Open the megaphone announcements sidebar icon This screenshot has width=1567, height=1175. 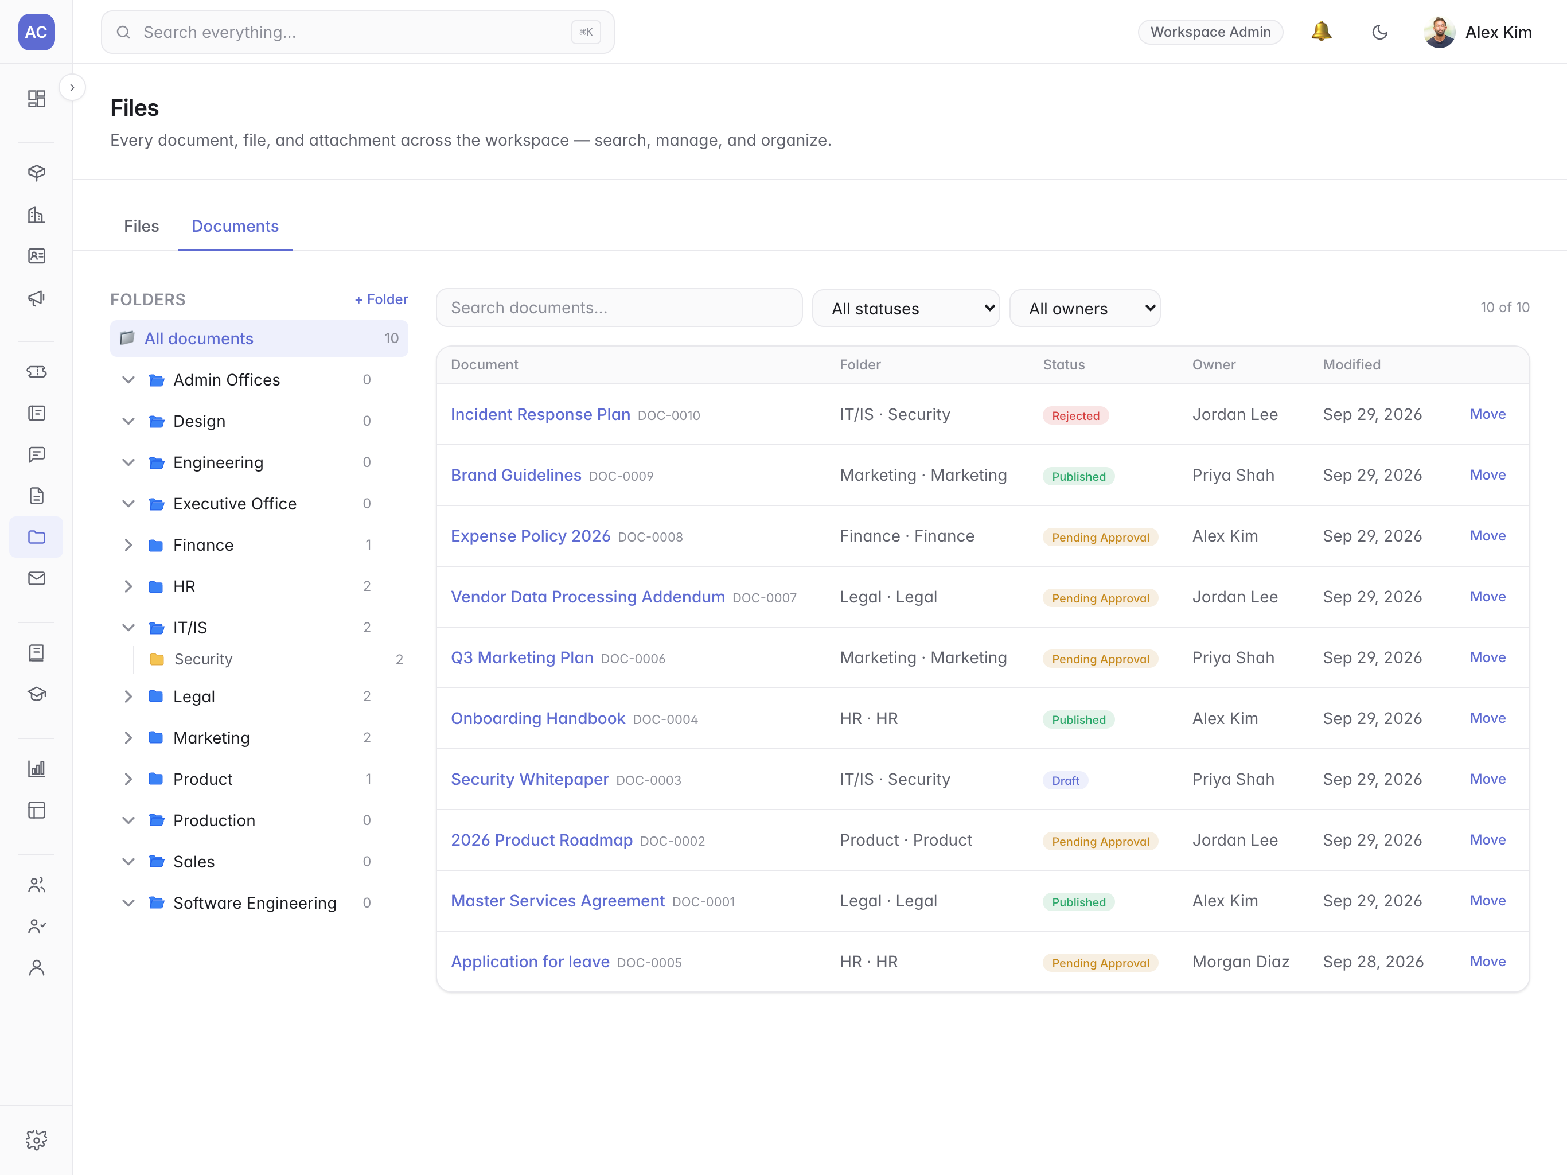click(36, 298)
